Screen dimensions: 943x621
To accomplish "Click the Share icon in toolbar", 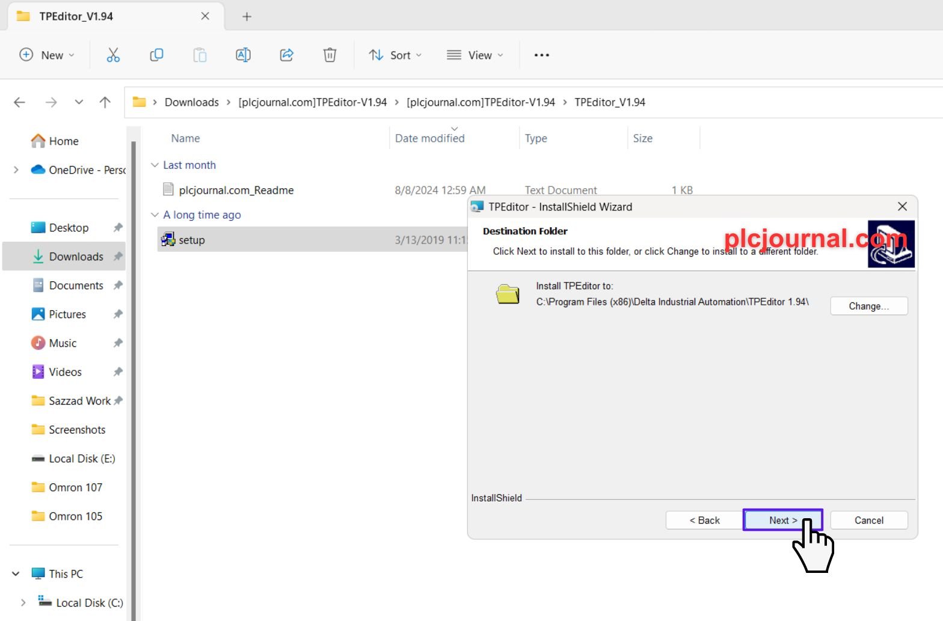I will tap(287, 55).
